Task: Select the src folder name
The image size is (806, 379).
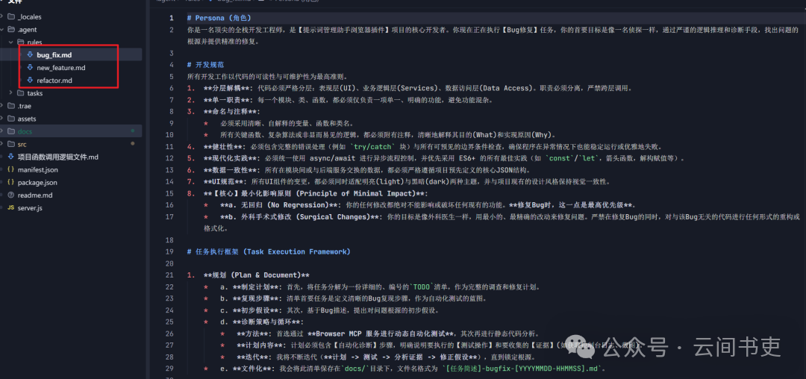Action: click(x=22, y=144)
